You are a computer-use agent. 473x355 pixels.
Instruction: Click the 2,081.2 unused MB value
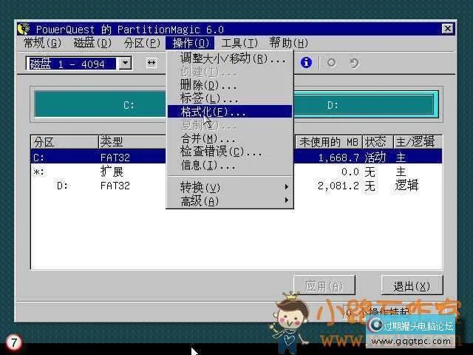click(338, 186)
